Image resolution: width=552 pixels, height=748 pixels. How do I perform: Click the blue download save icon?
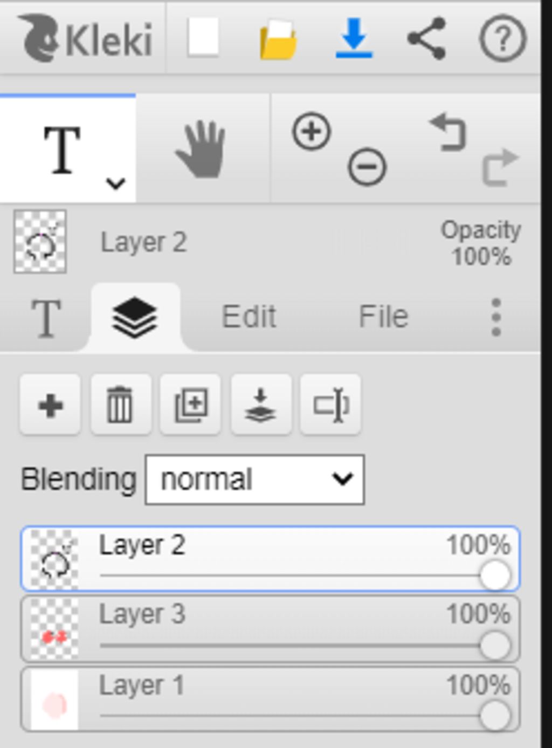pyautogui.click(x=354, y=38)
